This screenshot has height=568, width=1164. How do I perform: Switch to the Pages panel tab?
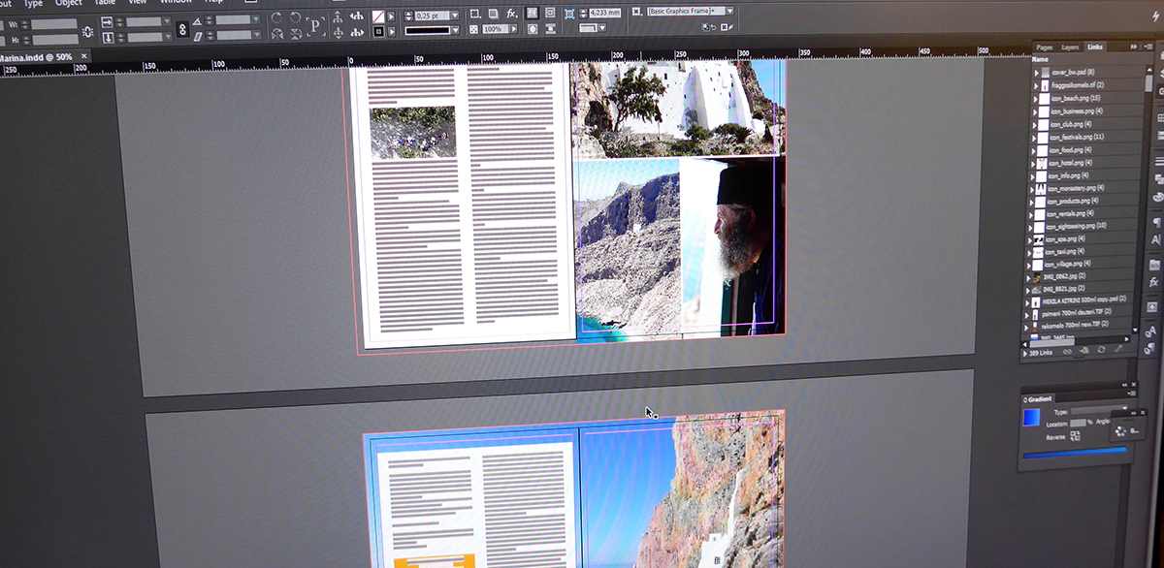click(1045, 47)
